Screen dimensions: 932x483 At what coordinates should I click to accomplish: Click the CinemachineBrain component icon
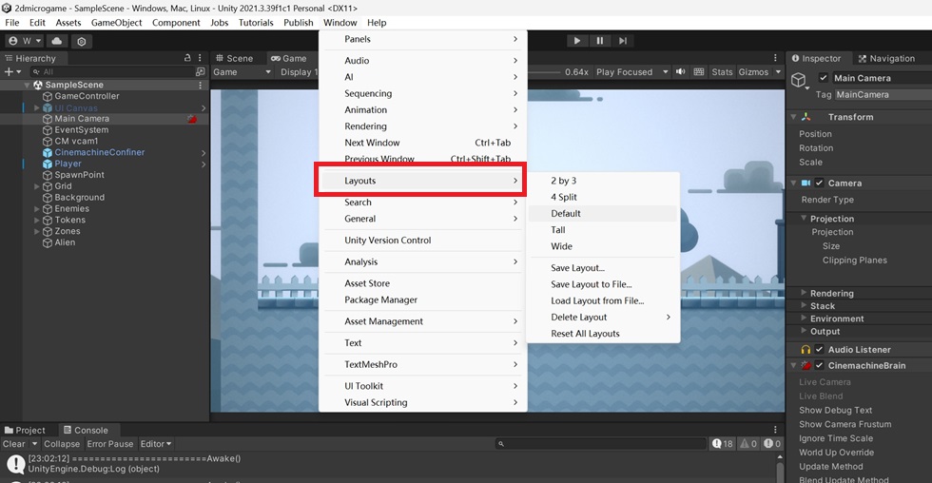(806, 365)
